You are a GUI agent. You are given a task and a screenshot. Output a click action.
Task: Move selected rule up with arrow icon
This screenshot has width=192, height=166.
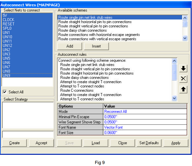[x=183, y=89]
